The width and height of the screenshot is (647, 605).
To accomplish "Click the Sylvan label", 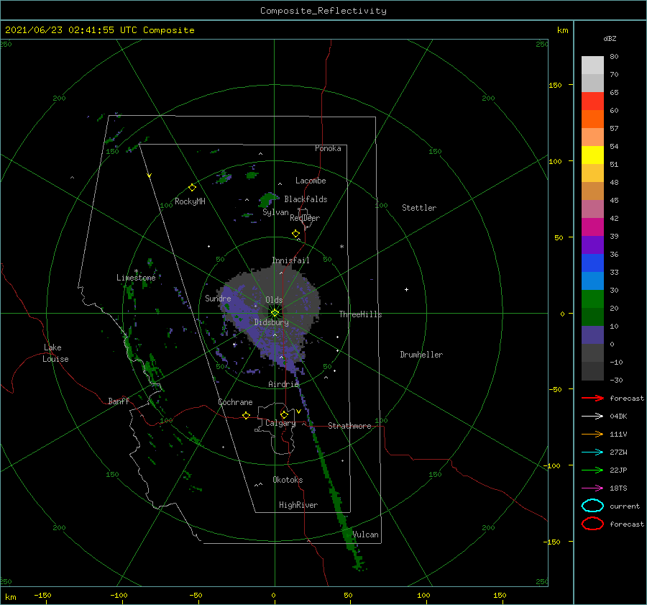I will pyautogui.click(x=275, y=212).
